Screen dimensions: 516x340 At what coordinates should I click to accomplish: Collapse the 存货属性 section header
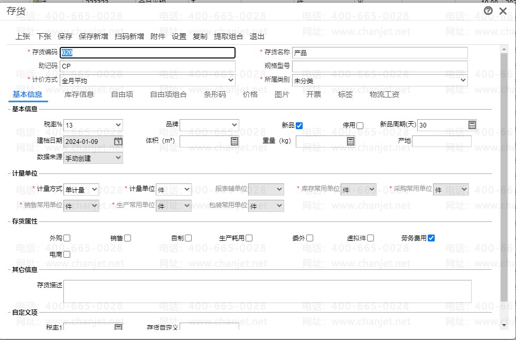(25, 221)
